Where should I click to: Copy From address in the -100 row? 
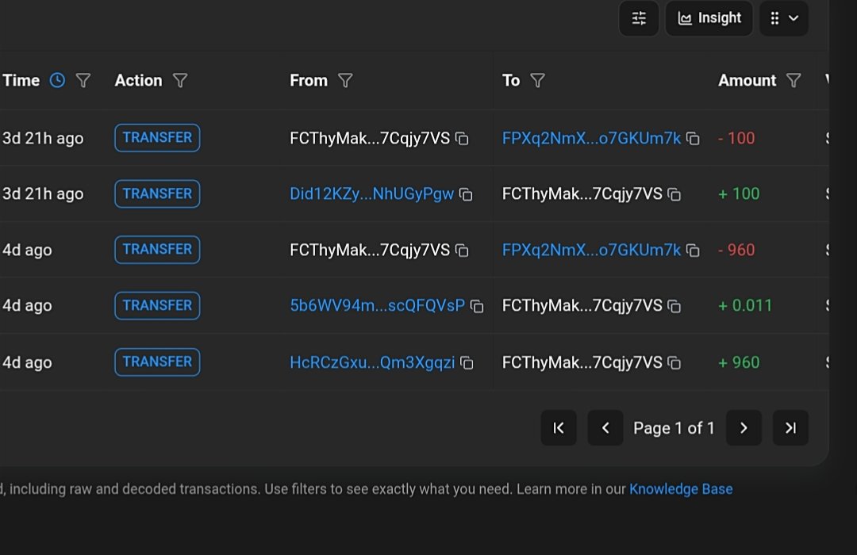point(462,139)
